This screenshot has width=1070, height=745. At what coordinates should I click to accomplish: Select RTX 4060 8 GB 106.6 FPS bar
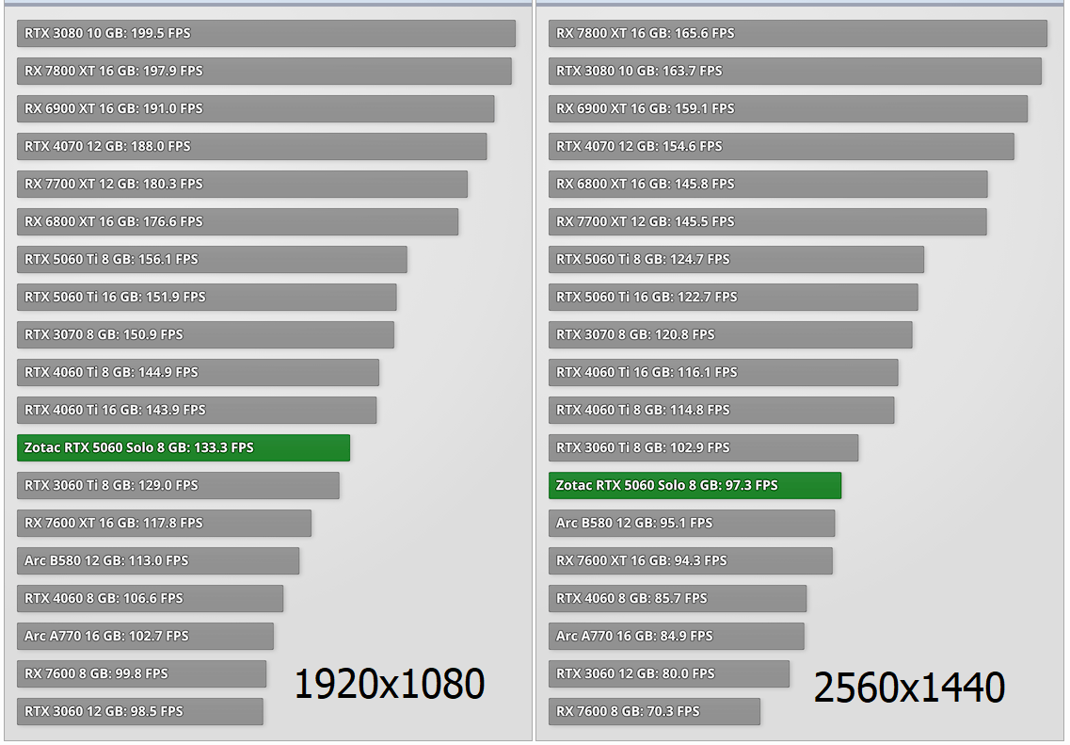pyautogui.click(x=151, y=598)
